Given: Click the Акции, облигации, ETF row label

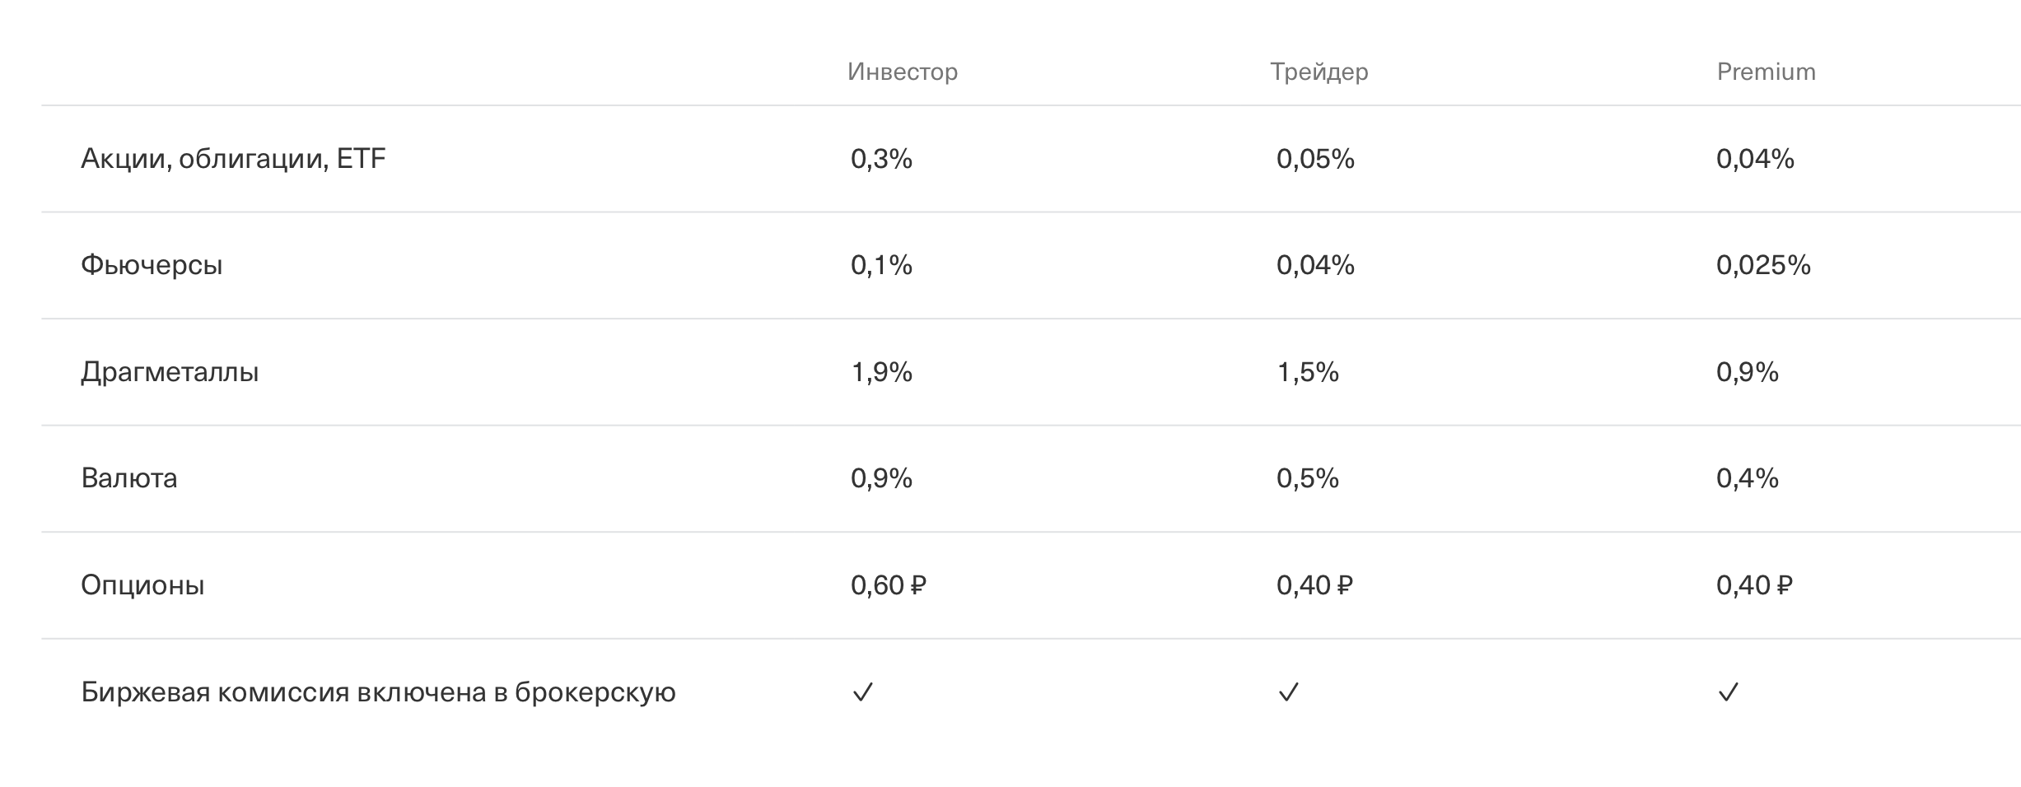Looking at the screenshot, I should [x=233, y=158].
